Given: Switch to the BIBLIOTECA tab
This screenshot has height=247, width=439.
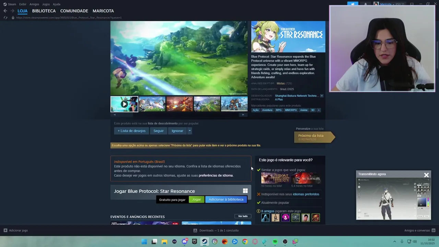Looking at the screenshot, I should 44,11.
